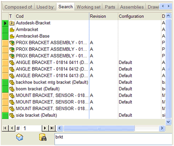Click the vertical scrollbar down arrow
Viewport: 174px width, 146px height.
tap(168, 122)
